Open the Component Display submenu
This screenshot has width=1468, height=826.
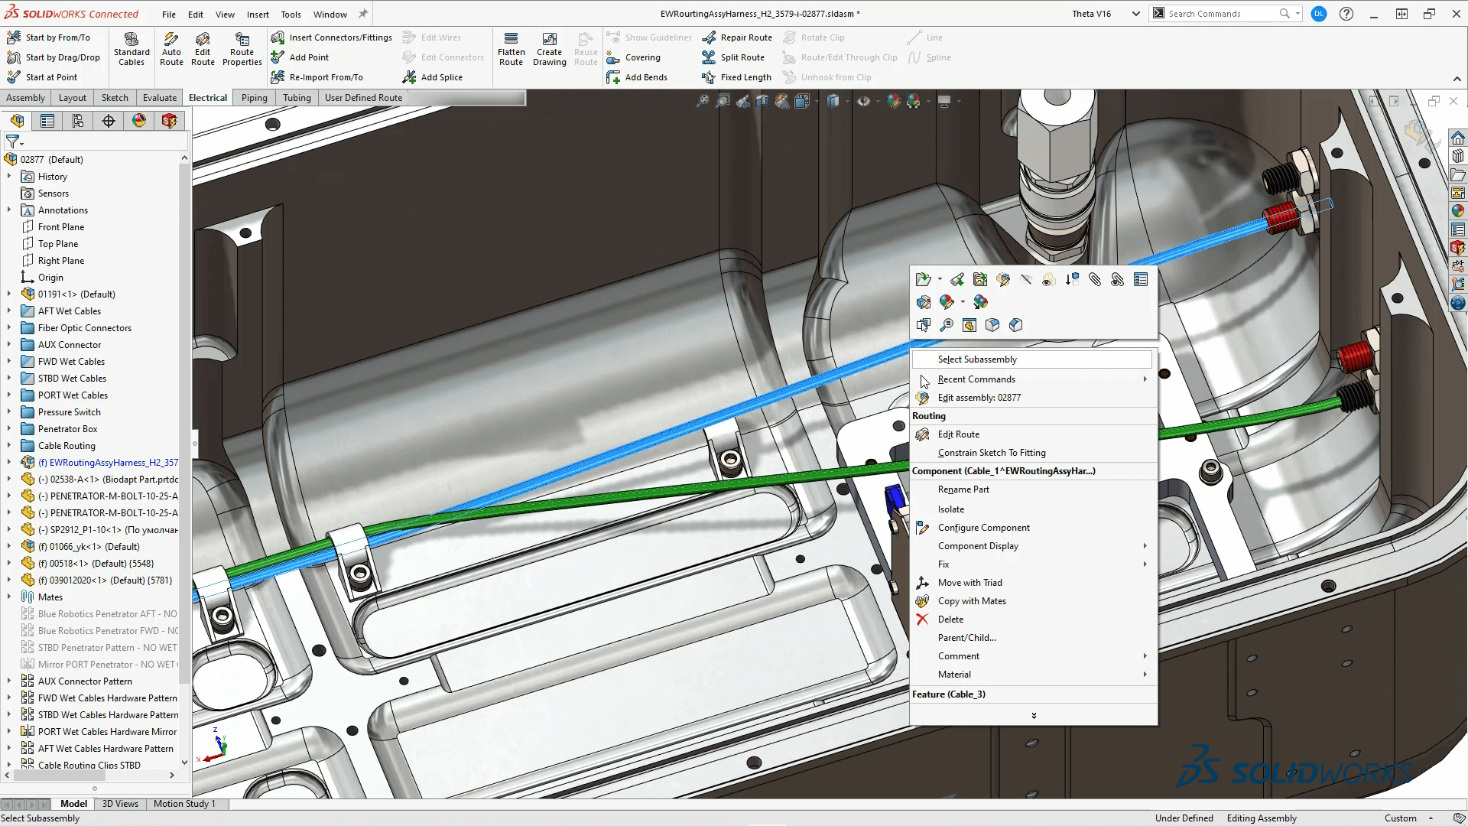click(x=1034, y=546)
